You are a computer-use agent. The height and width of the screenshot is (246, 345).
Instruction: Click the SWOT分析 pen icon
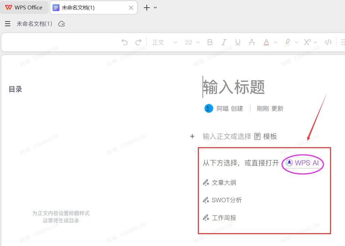pyautogui.click(x=205, y=200)
